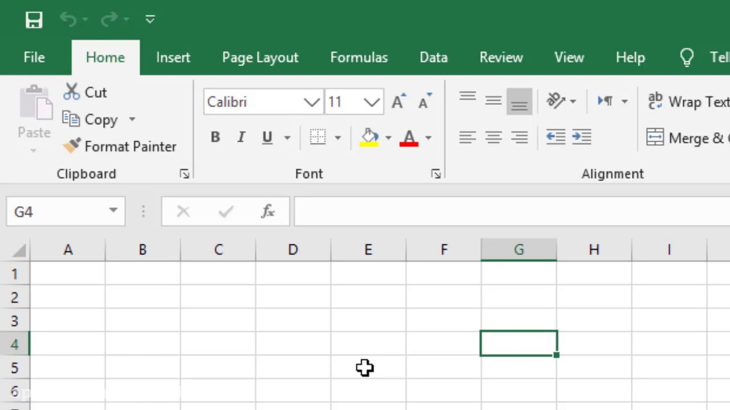Click Cancel X icon in formula bar

[183, 212]
